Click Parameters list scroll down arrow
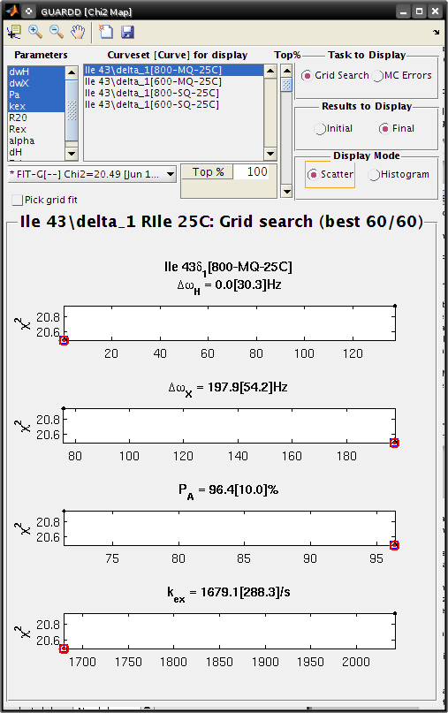The width and height of the screenshot is (448, 713). [72, 154]
